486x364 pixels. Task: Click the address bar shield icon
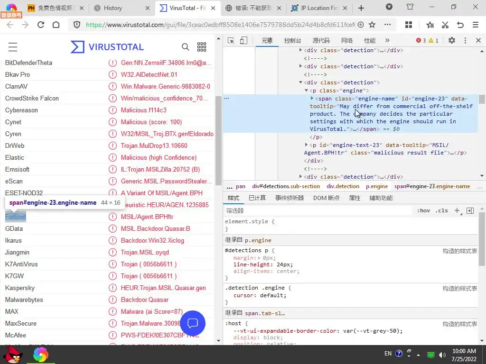[x=77, y=25]
